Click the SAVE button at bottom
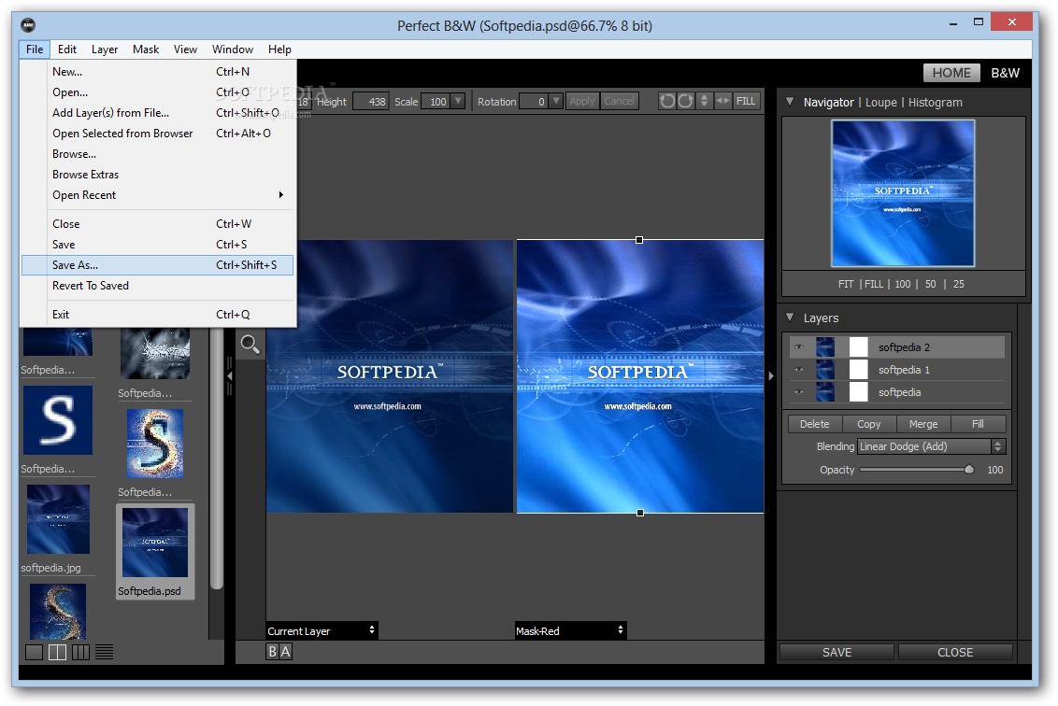The height and width of the screenshot is (706, 1058). point(836,652)
